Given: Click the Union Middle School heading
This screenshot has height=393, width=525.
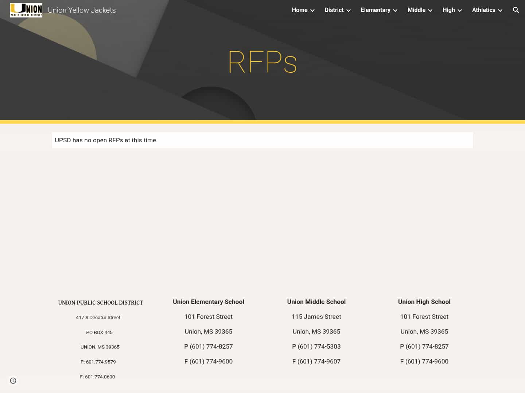Looking at the screenshot, I should [316, 302].
